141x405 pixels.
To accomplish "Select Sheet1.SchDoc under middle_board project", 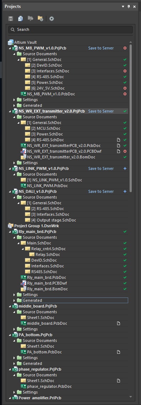I will point(41,318).
